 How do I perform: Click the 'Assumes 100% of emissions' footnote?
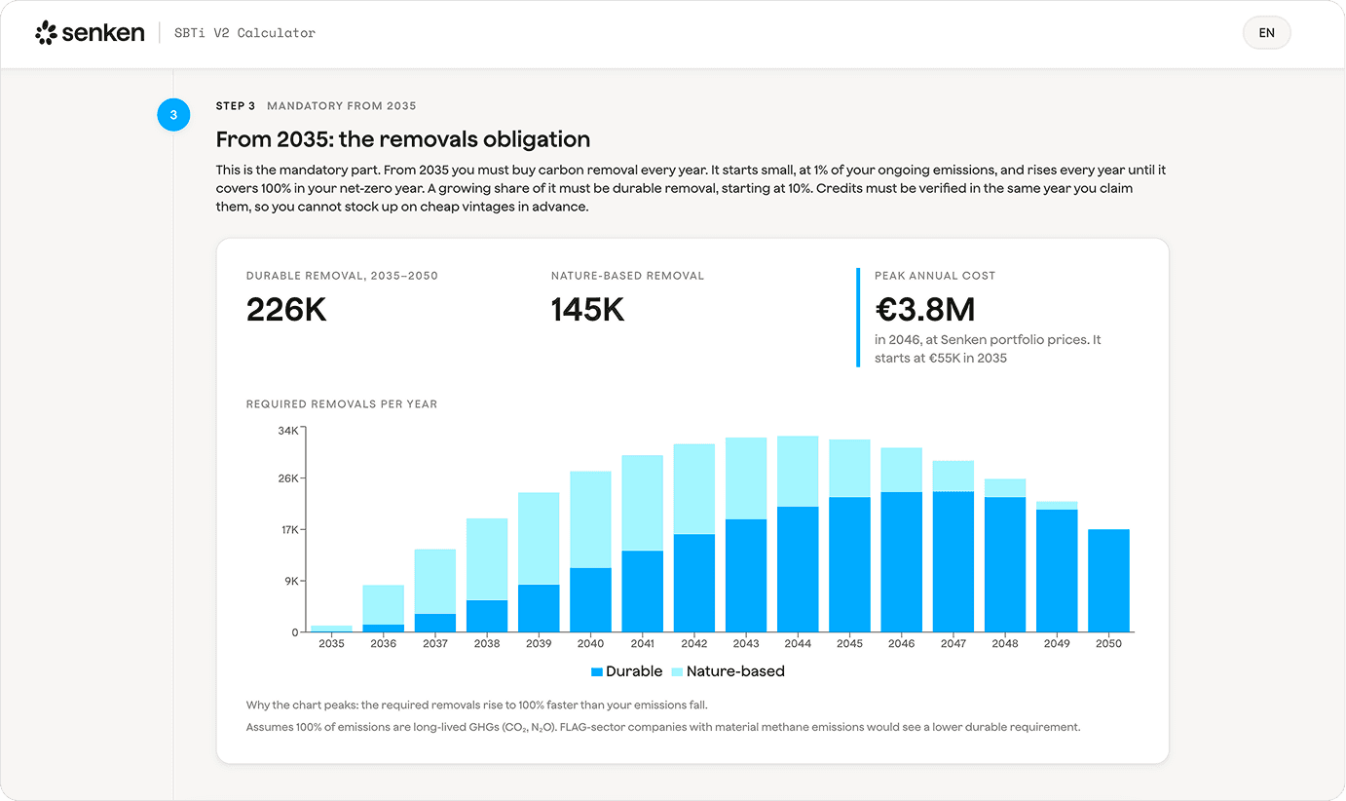click(663, 727)
